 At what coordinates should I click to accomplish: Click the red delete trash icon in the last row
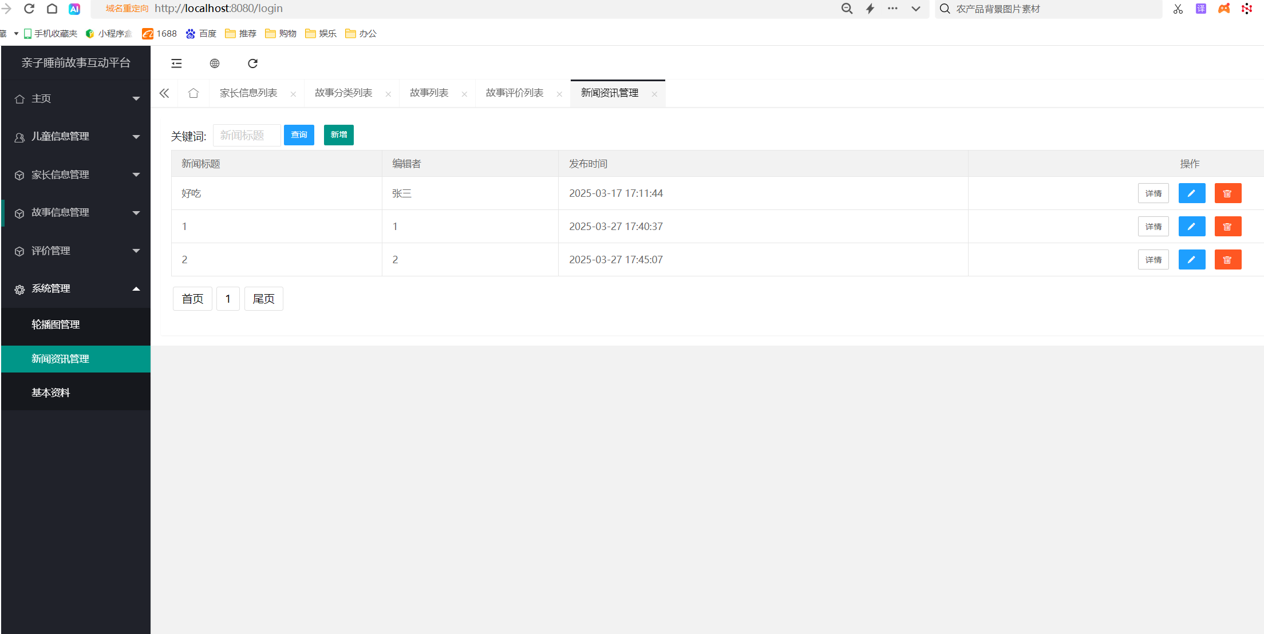(1227, 260)
